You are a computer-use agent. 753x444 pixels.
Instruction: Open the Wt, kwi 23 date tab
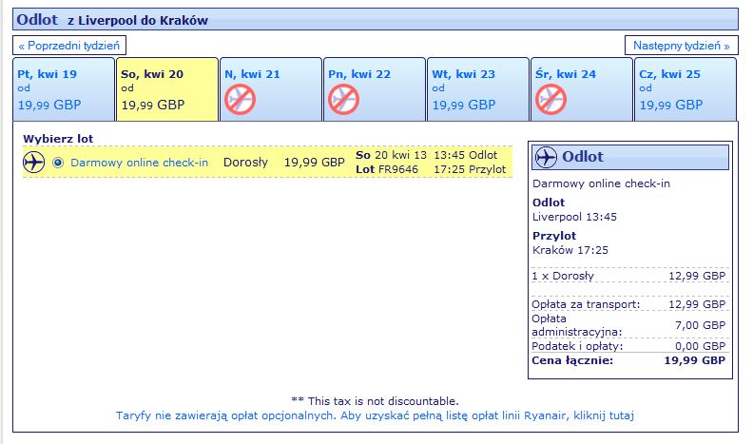[x=478, y=89]
